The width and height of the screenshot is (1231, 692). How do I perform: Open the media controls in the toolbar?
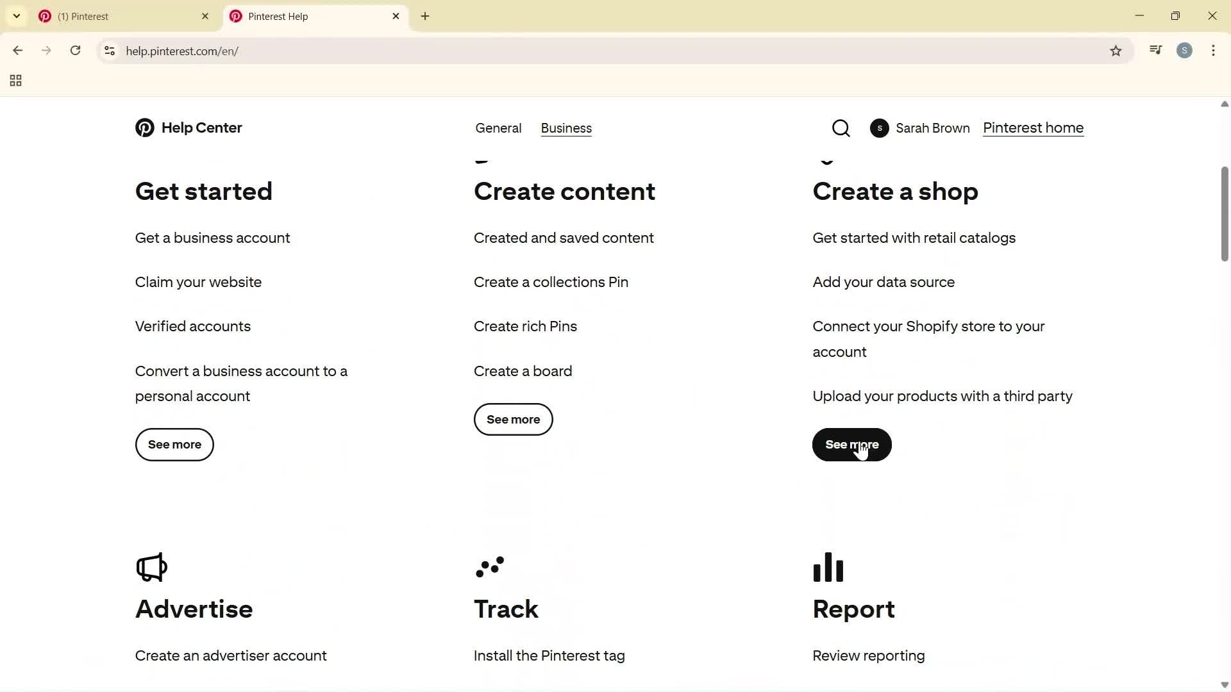pyautogui.click(x=1155, y=50)
